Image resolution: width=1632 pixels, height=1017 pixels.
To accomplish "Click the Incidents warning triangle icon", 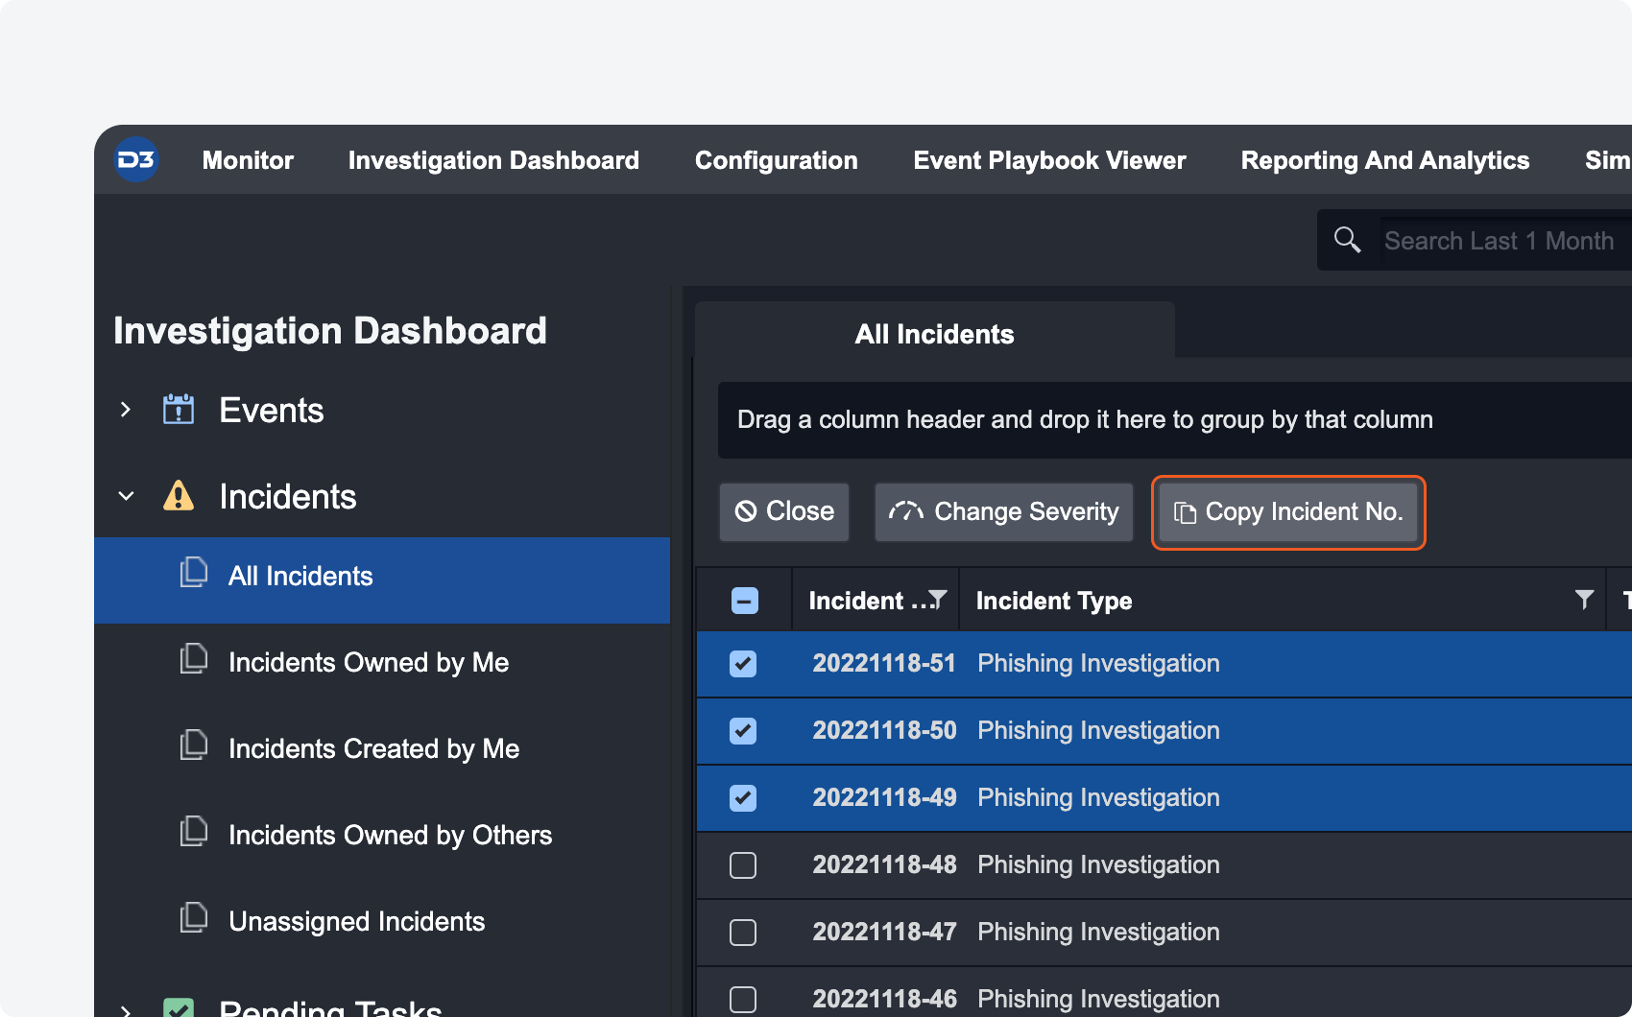I will pos(179,496).
